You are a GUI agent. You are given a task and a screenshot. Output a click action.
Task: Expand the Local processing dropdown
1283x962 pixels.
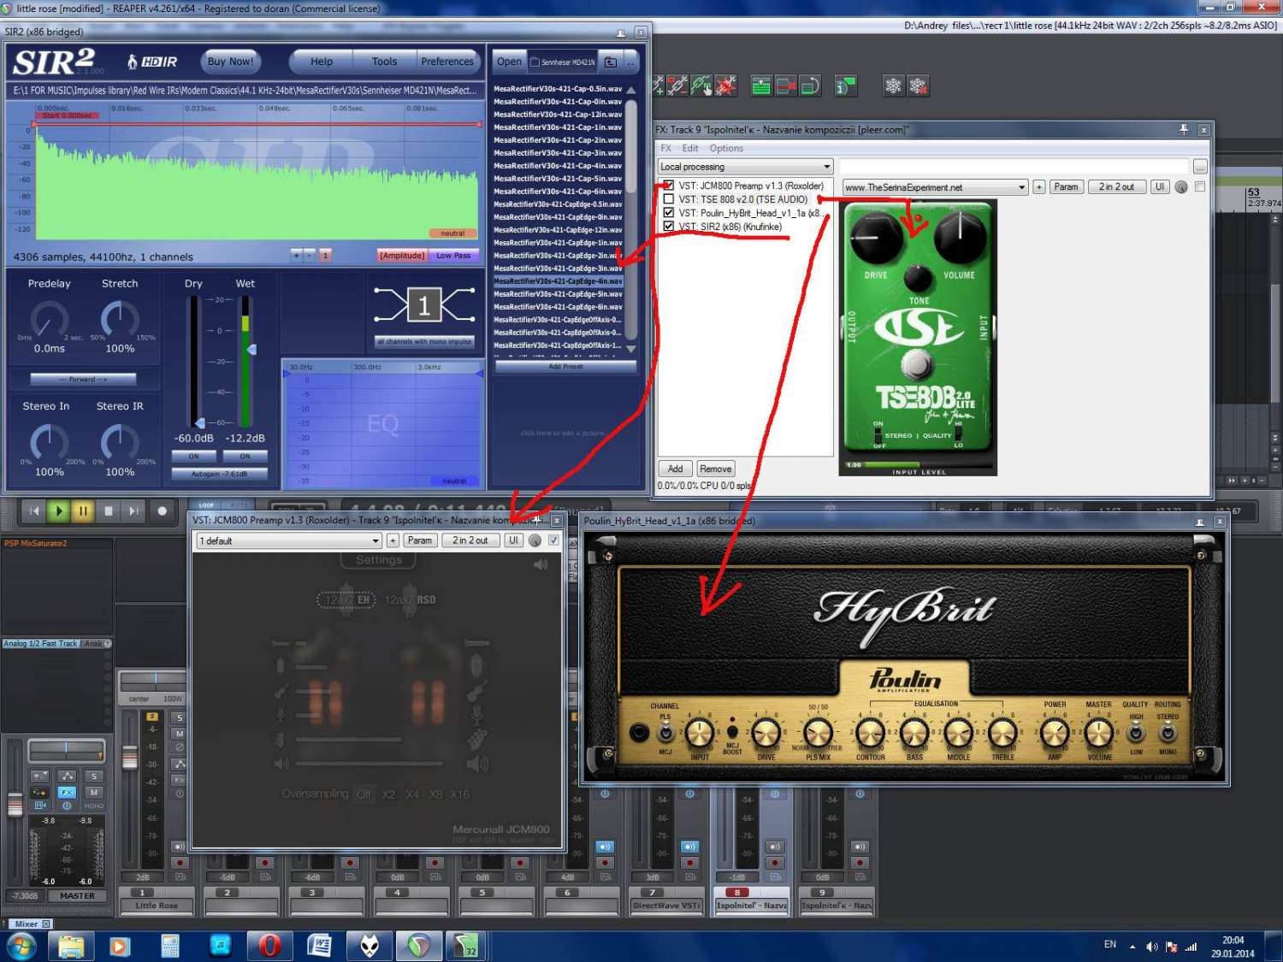click(745, 167)
